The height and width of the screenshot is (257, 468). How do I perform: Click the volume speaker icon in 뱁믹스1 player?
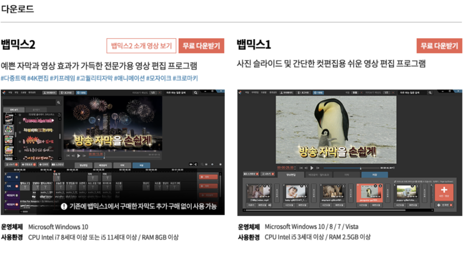click(393, 168)
